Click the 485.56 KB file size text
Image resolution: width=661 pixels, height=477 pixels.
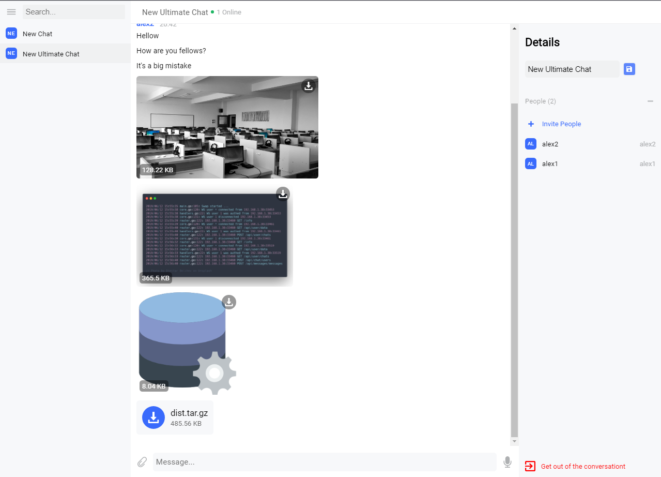[186, 424]
